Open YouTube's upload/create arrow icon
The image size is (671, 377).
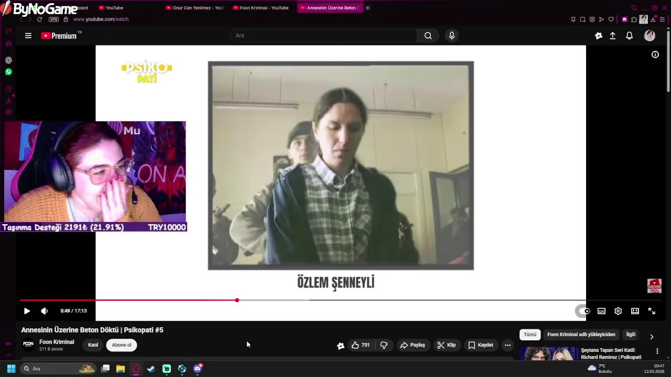pos(612,36)
